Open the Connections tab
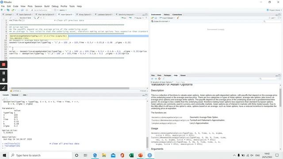The image size is (283, 159). click(177, 15)
